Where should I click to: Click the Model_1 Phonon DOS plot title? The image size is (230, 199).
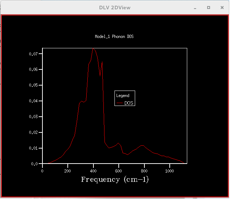[114, 37]
